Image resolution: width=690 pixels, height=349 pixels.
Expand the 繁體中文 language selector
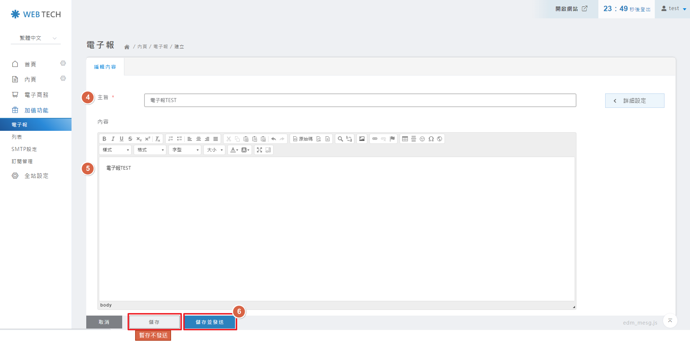point(36,38)
